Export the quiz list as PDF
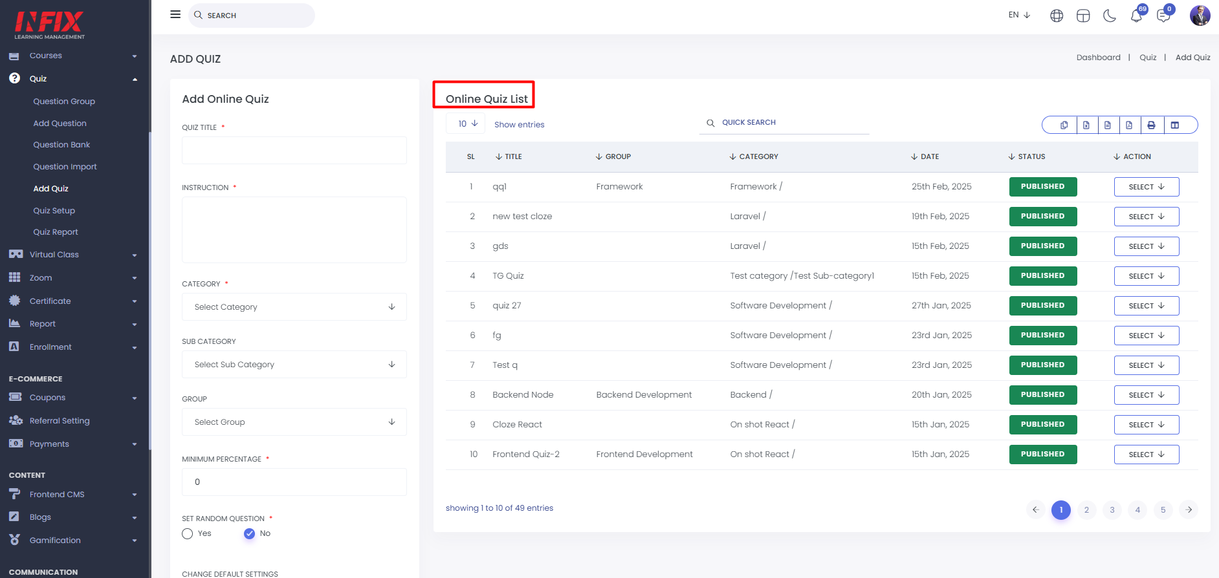The height and width of the screenshot is (578, 1219). (x=1129, y=125)
